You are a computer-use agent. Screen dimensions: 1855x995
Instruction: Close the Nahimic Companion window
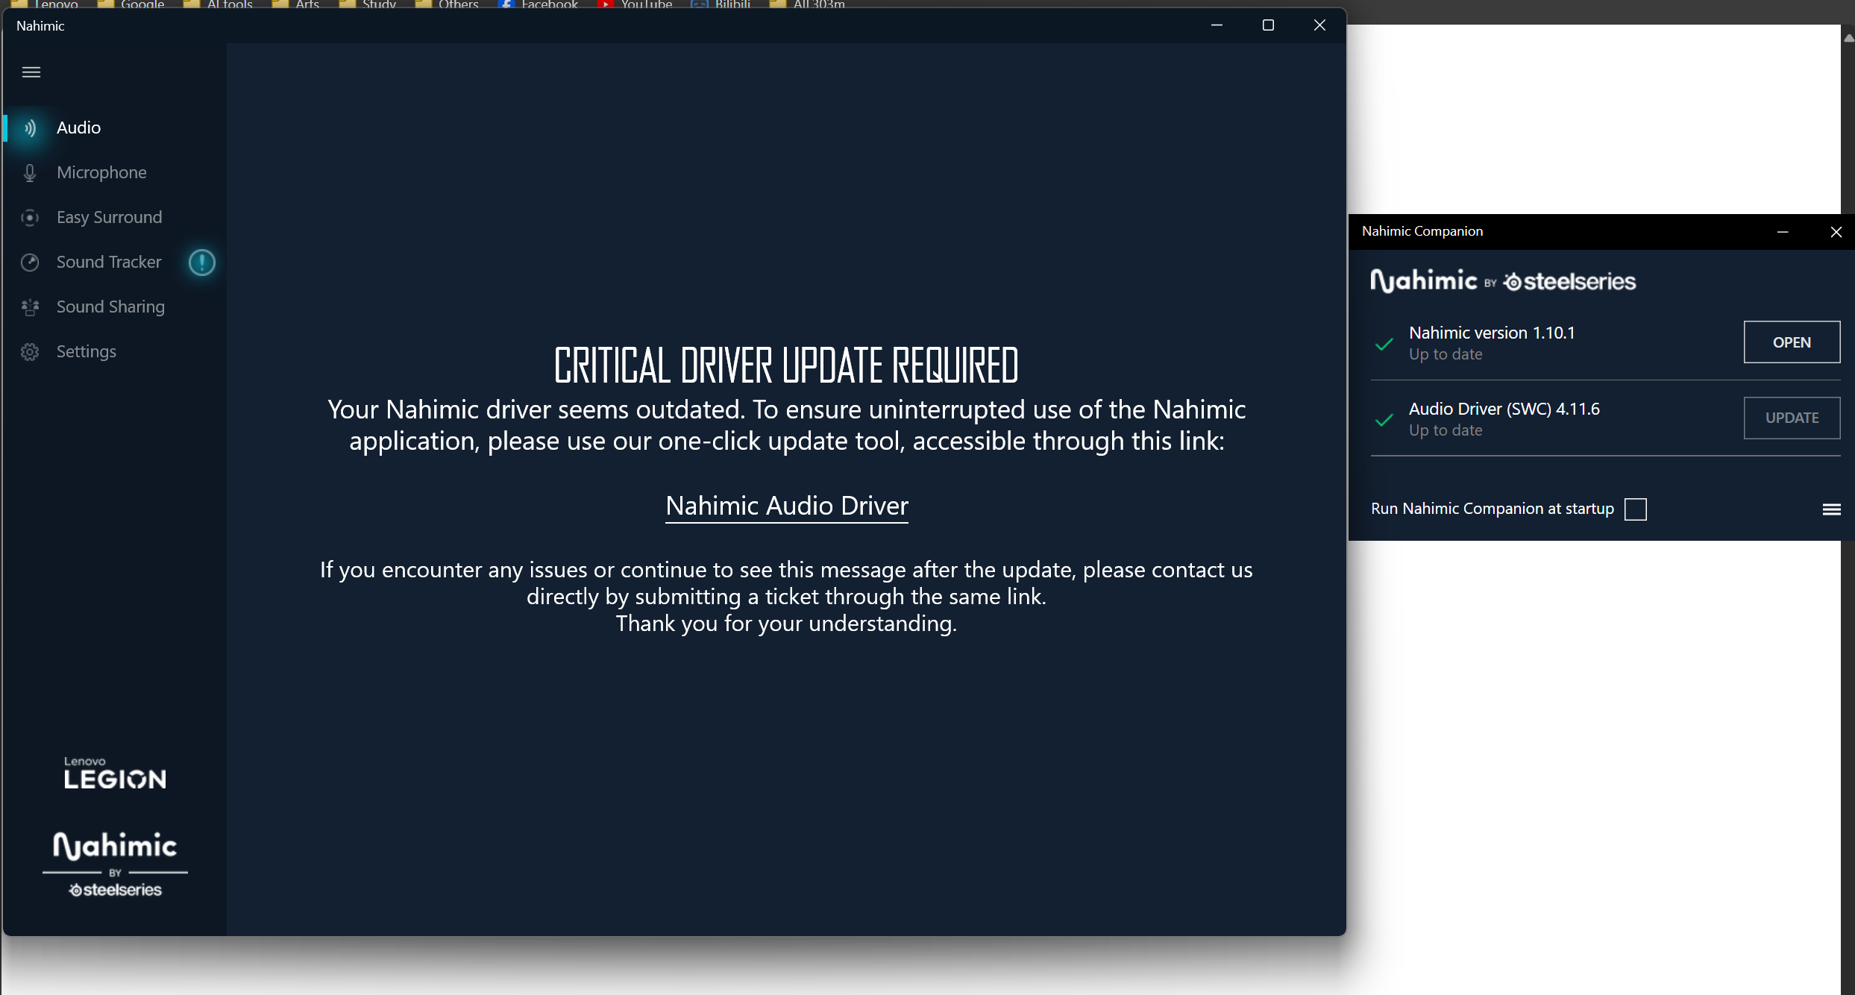point(1836,232)
